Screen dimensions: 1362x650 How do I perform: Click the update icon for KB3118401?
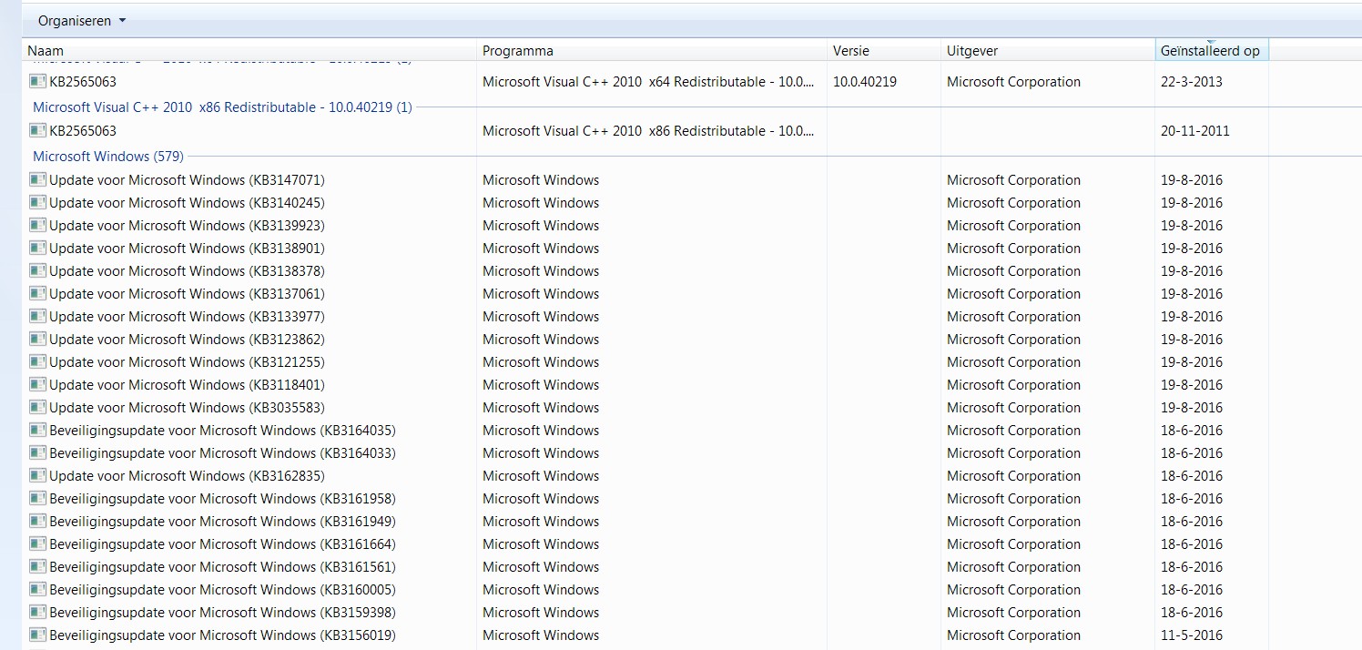click(38, 384)
